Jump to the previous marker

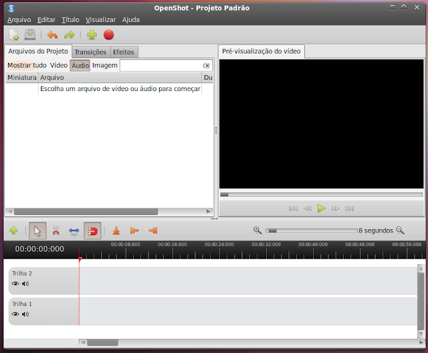pos(134,231)
